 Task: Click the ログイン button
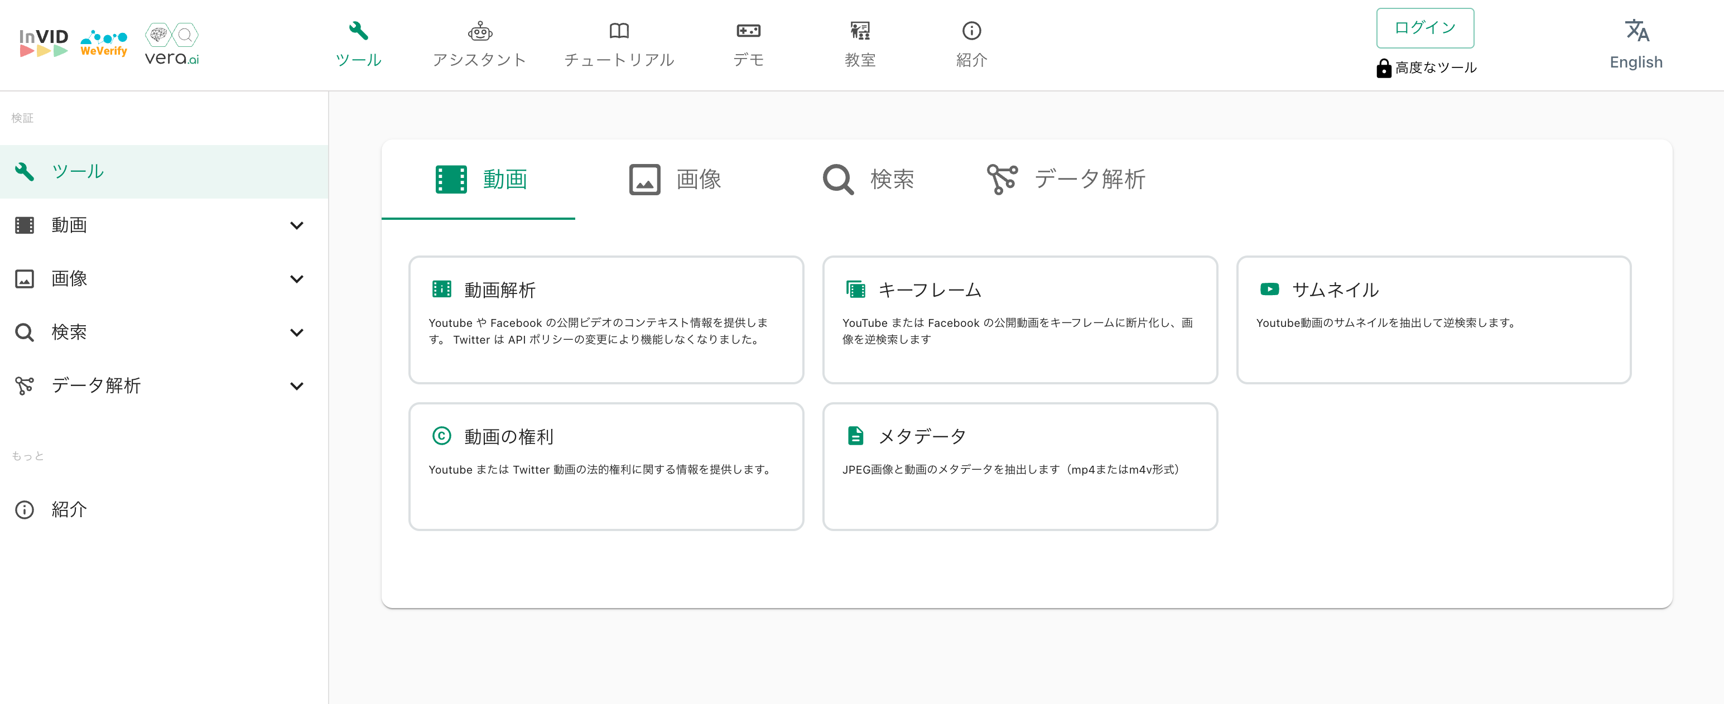click(1424, 28)
